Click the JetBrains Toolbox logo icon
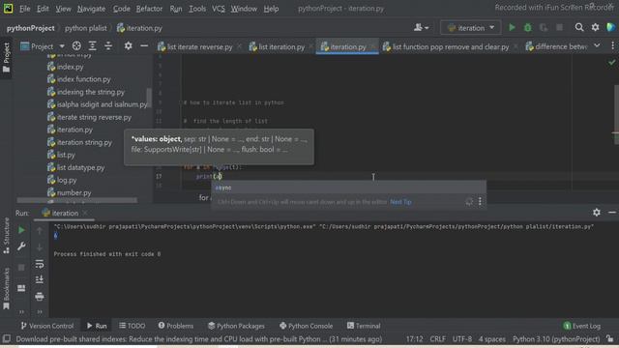Image resolution: width=619 pixels, height=348 pixels. click(x=610, y=27)
